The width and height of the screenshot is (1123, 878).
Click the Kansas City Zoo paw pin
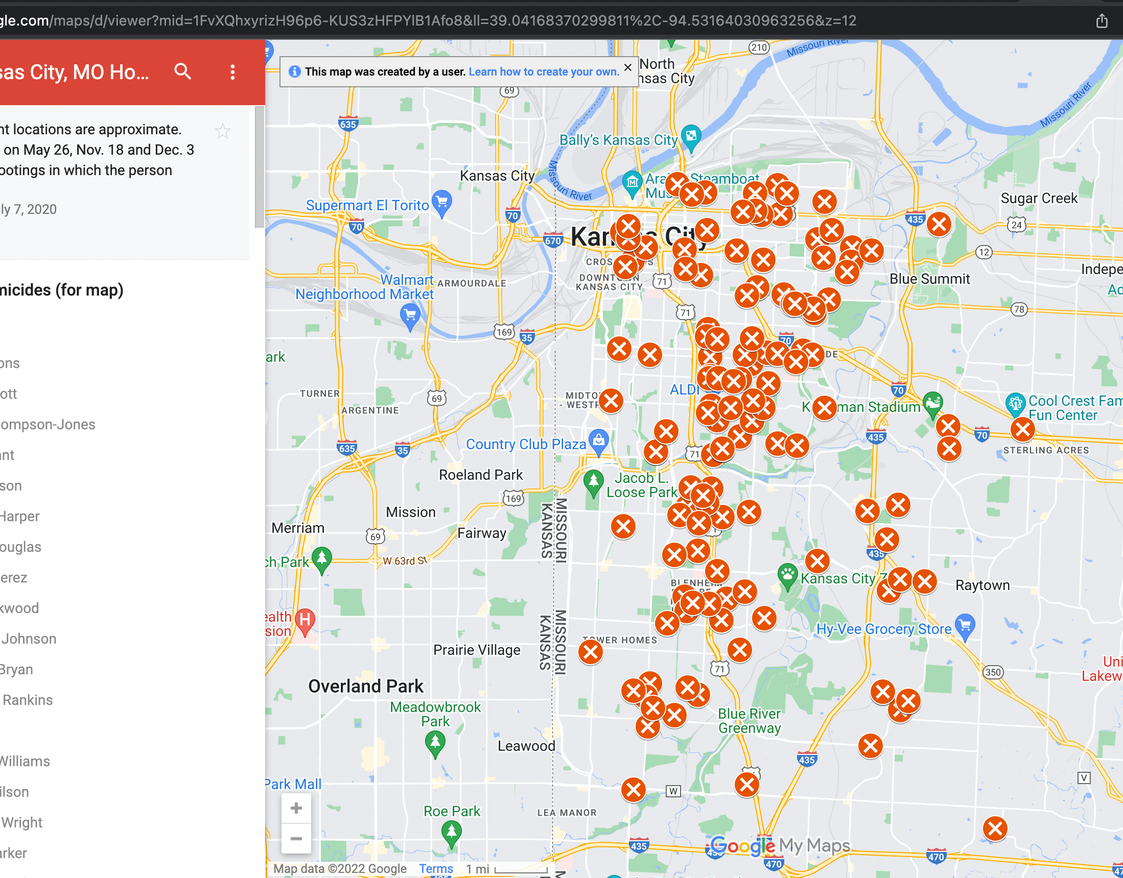(787, 577)
